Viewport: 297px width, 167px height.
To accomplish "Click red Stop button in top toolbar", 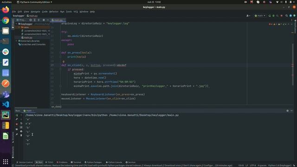I will click(282, 16).
